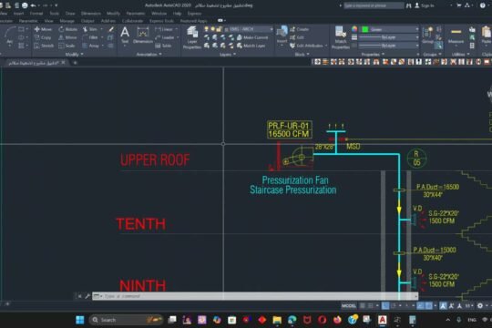Toggle ortho mode in status bar
The width and height of the screenshot is (492, 328).
point(385,305)
